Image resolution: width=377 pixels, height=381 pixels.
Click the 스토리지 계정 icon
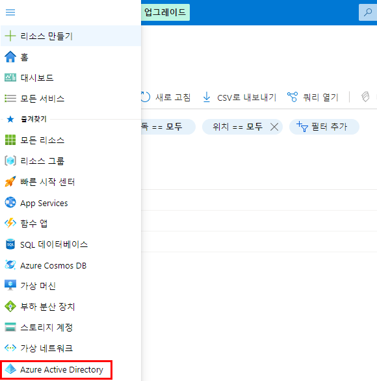tap(10, 327)
